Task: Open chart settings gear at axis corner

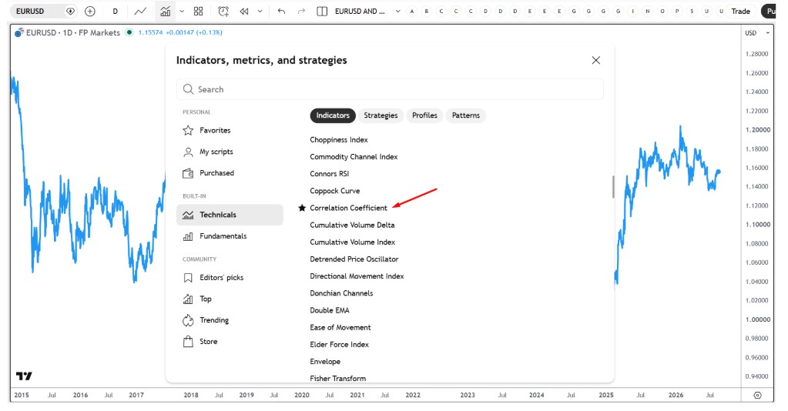Action: (758, 396)
